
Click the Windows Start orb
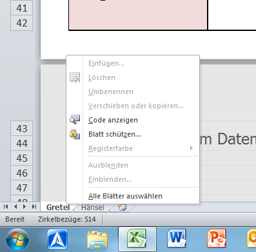[17, 239]
